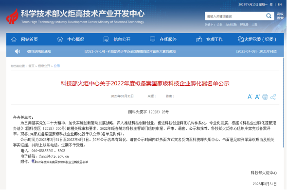The height and width of the screenshot is (190, 287).
Task: Click the 来源： label
Action: pos(152,96)
